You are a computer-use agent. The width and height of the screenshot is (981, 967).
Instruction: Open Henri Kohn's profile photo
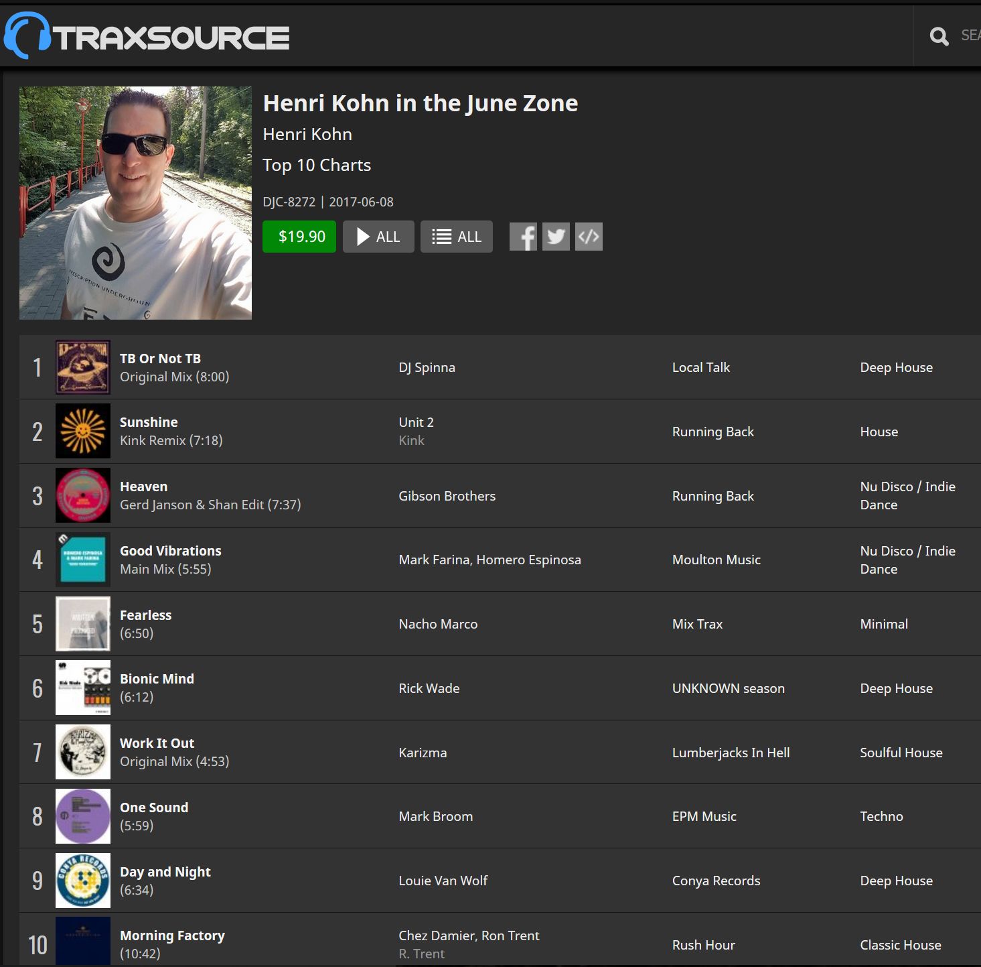click(x=135, y=203)
